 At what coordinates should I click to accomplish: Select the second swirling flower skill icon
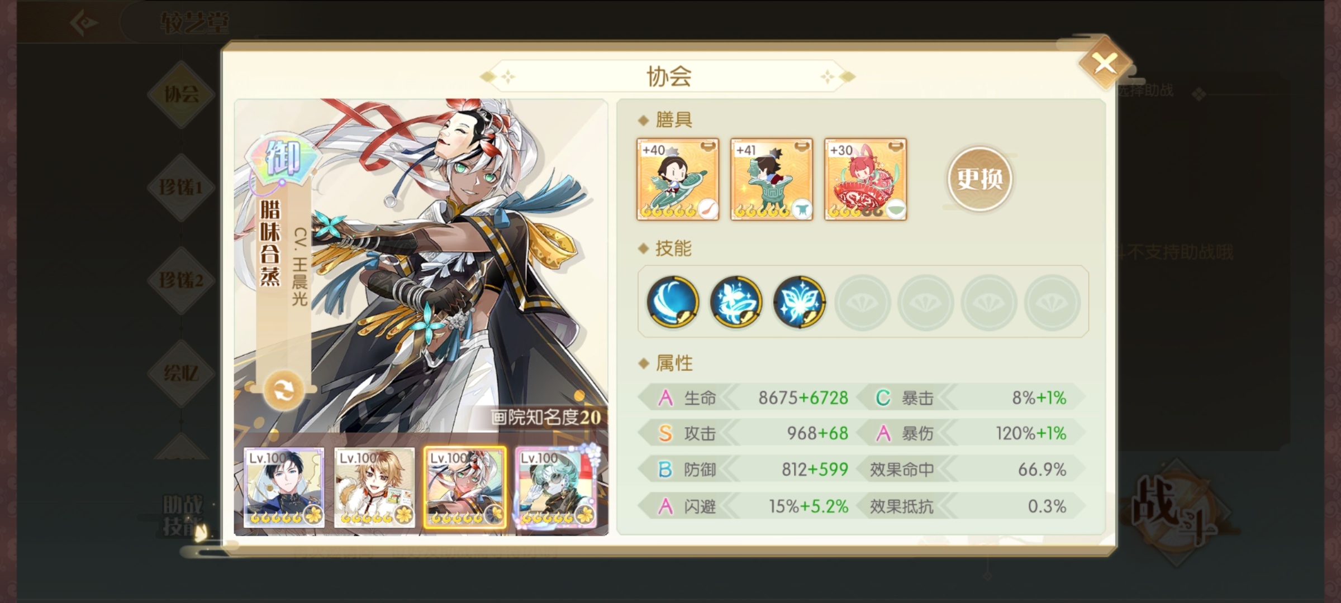[x=736, y=301]
